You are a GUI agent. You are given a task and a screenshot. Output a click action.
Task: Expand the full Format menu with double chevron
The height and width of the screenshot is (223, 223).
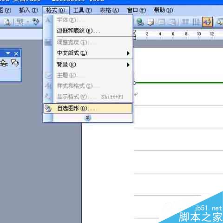click(87, 118)
